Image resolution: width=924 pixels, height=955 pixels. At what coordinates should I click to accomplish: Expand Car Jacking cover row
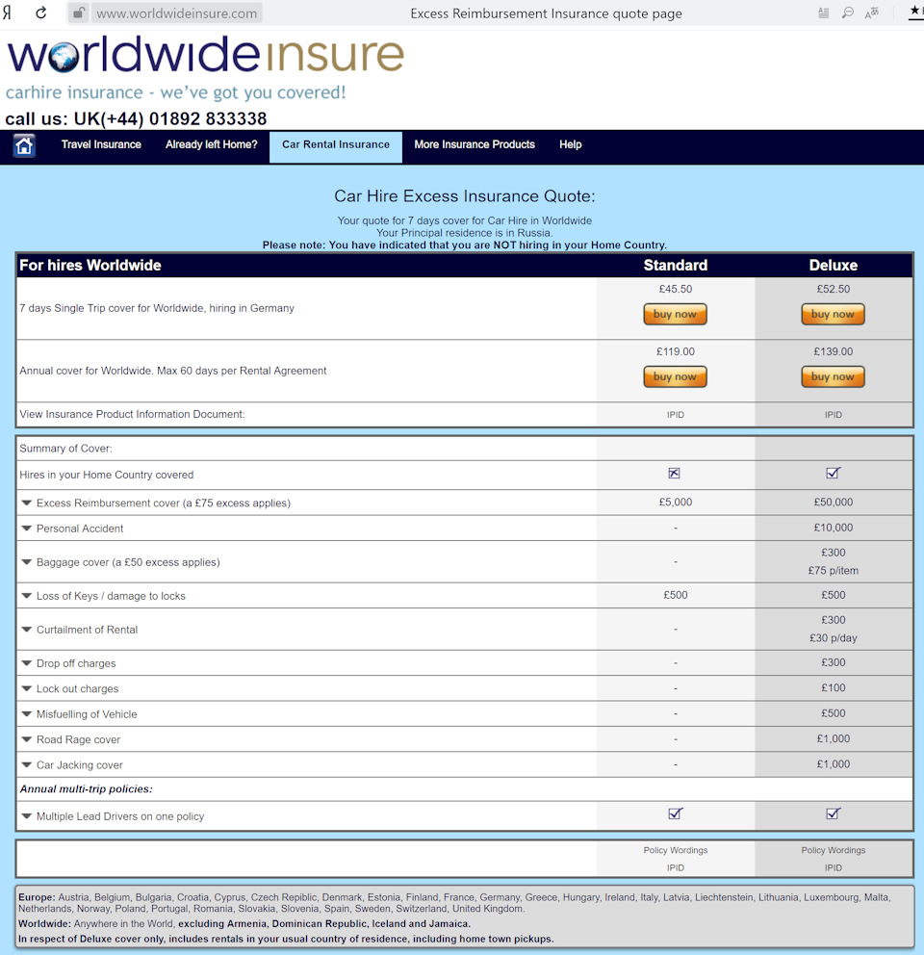26,765
